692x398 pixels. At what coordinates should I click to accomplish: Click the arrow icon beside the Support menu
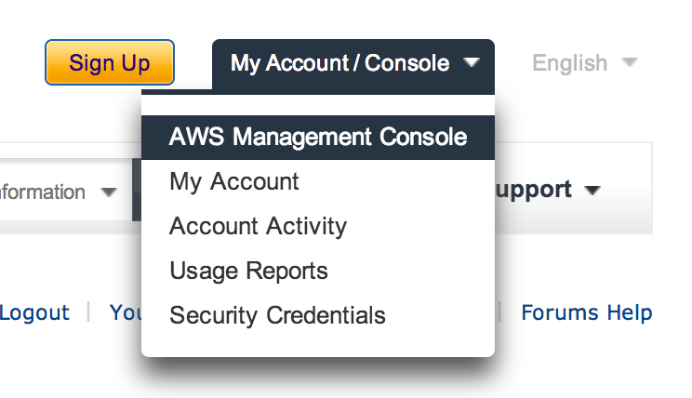pyautogui.click(x=592, y=191)
